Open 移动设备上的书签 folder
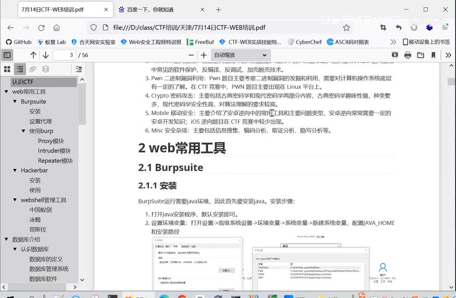 pos(426,42)
